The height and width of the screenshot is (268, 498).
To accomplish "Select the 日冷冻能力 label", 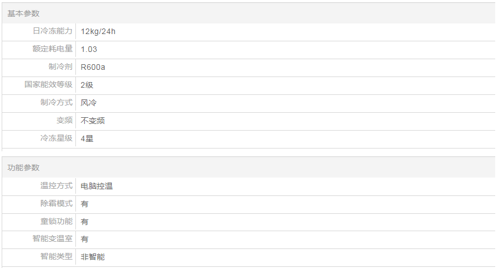I will 52,31.
